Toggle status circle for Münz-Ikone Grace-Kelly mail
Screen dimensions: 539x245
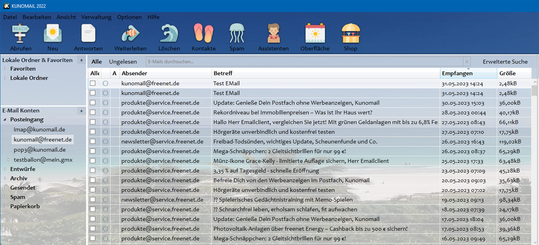(106, 161)
